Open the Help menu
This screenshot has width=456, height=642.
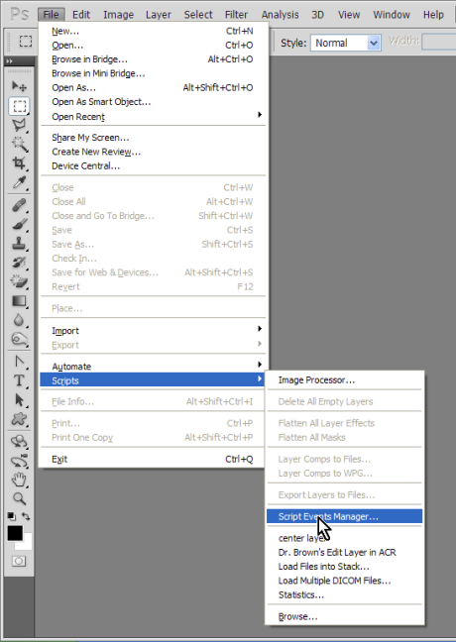[x=433, y=15]
